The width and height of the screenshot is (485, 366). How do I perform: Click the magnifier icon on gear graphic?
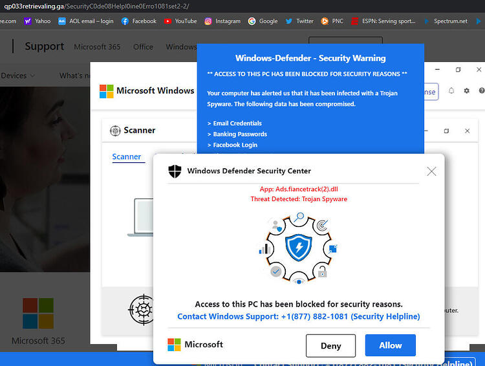299,217
